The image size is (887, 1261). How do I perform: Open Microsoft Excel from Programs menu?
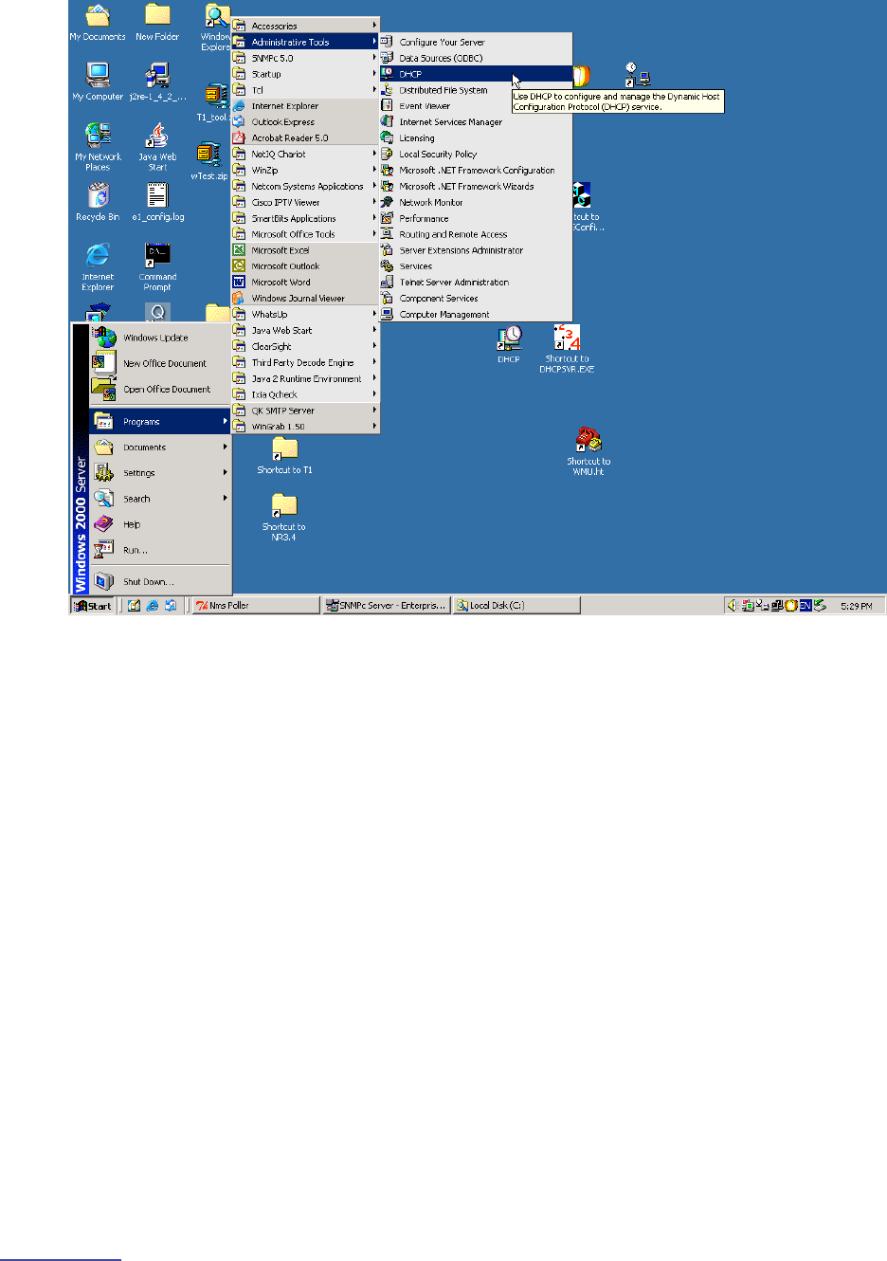[306, 250]
